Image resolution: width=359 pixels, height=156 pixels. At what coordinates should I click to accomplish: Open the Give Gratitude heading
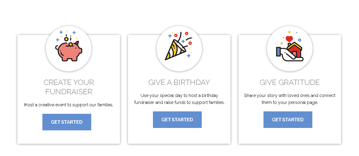point(290,82)
